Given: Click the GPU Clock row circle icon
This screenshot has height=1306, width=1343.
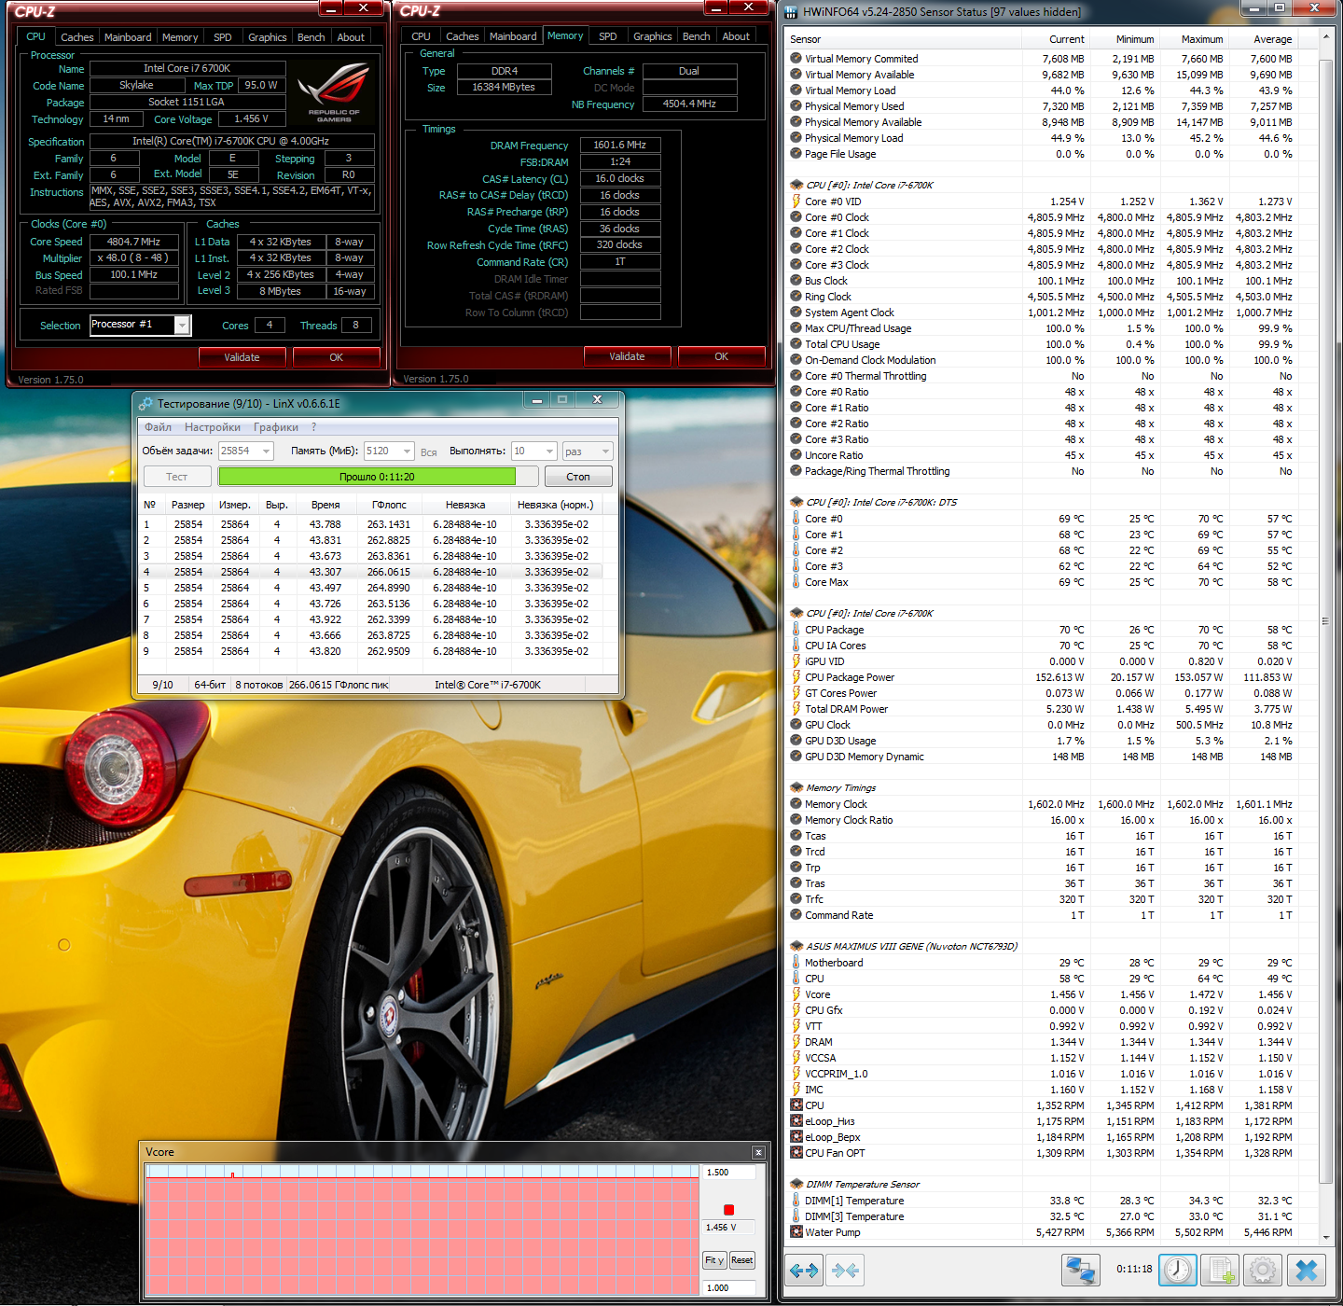Looking at the screenshot, I should click(796, 725).
